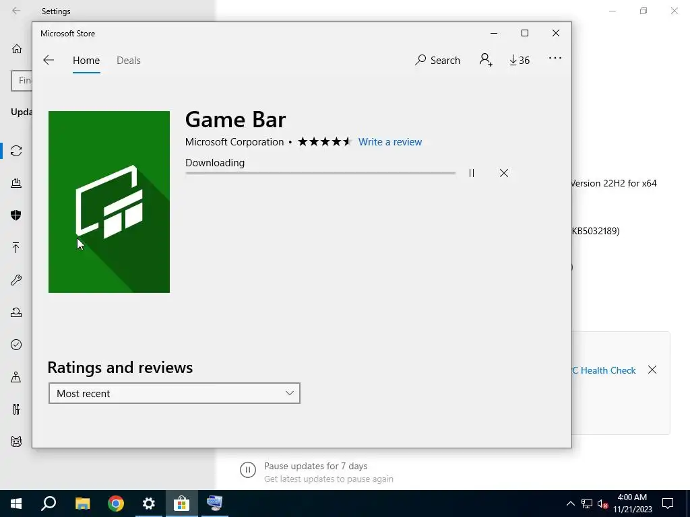This screenshot has width=690, height=517.
Task: Click the Game Bar download progress bar
Action: 320,173
